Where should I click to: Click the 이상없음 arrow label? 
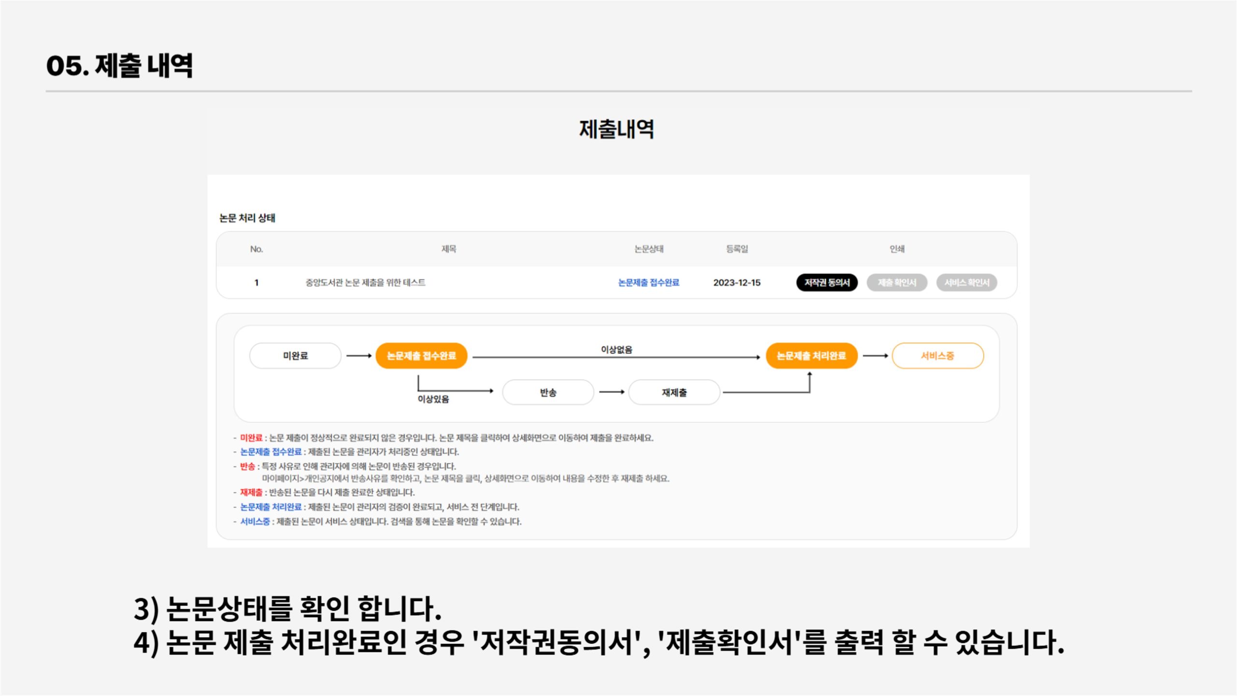click(616, 349)
